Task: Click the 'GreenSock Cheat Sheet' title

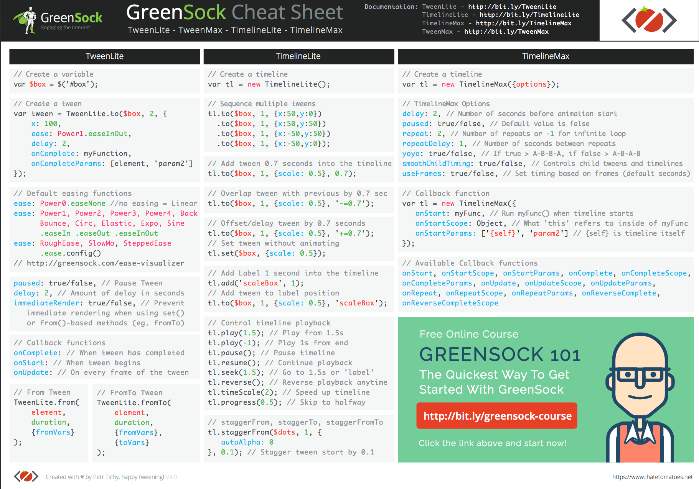Action: pos(235,12)
